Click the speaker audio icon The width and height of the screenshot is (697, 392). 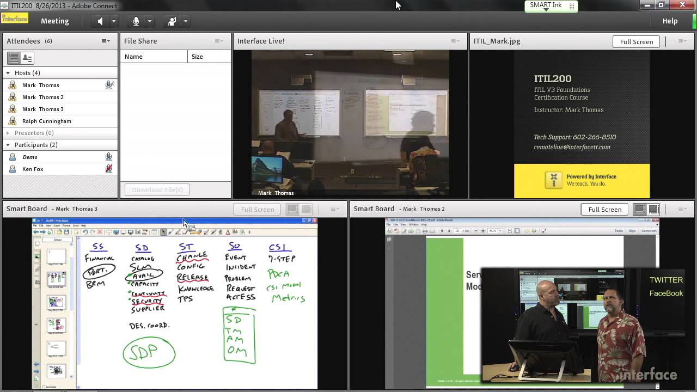(x=100, y=21)
